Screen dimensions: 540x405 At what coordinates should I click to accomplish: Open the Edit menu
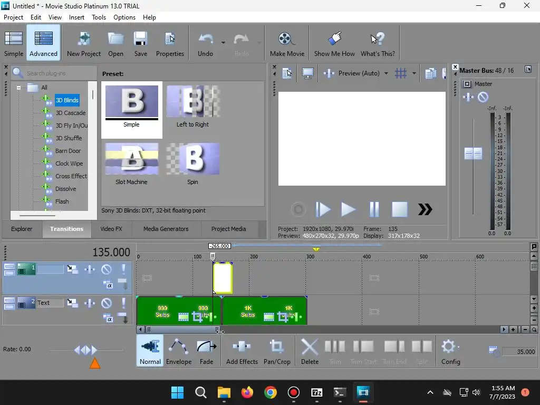point(36,17)
